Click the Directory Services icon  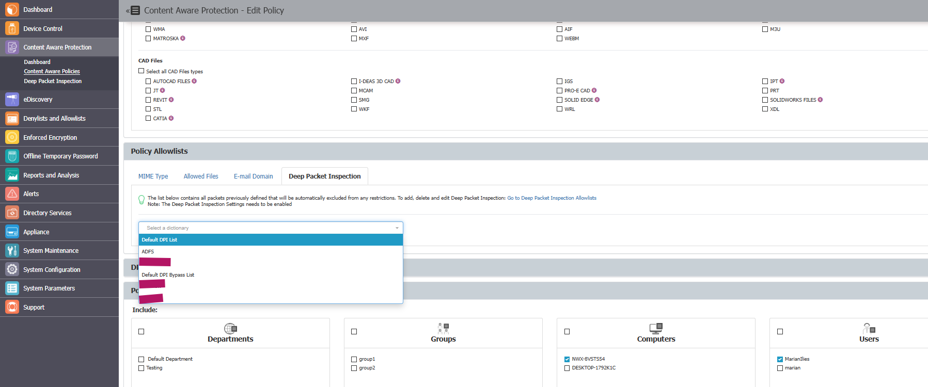coord(12,213)
